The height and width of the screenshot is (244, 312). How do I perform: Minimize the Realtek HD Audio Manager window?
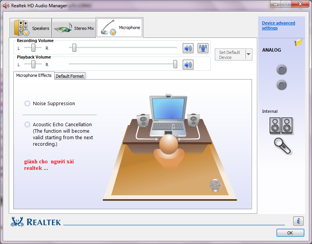276,4
